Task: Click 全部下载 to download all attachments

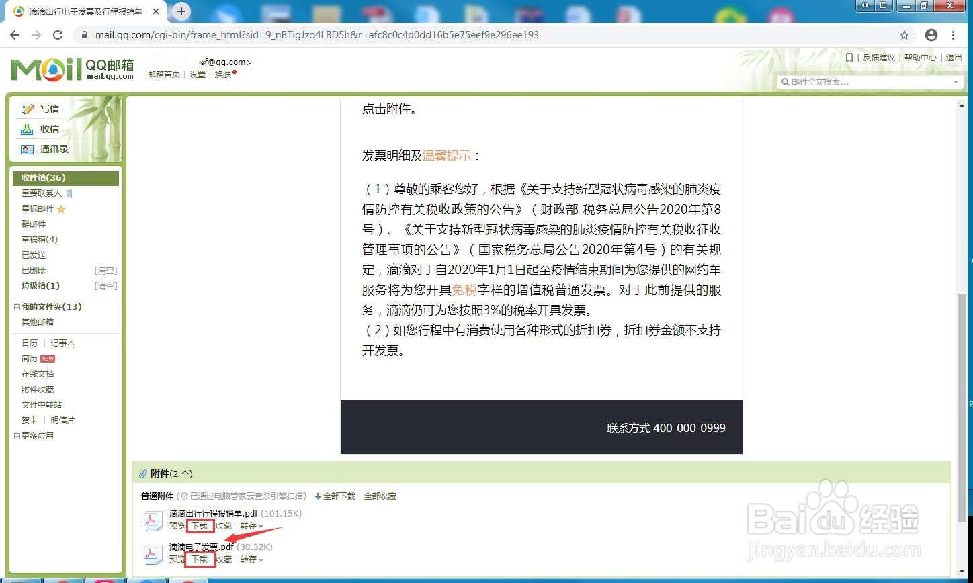Action: click(335, 496)
